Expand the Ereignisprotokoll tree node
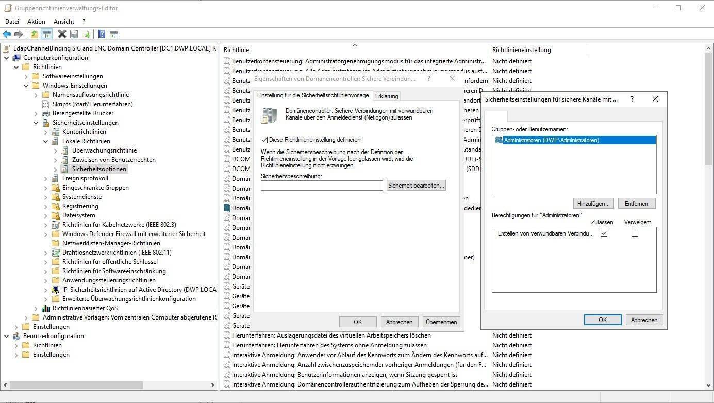This screenshot has width=714, height=403. pyautogui.click(x=45, y=178)
